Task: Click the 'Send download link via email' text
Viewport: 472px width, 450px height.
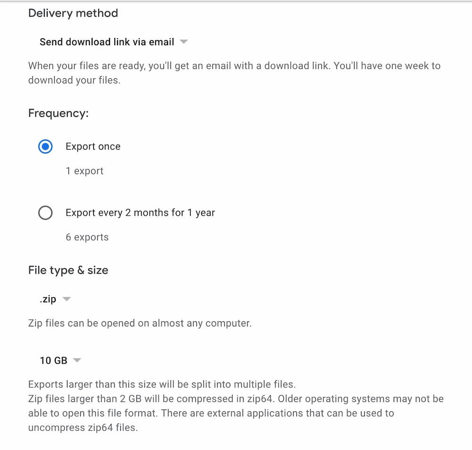Action: pyautogui.click(x=106, y=42)
